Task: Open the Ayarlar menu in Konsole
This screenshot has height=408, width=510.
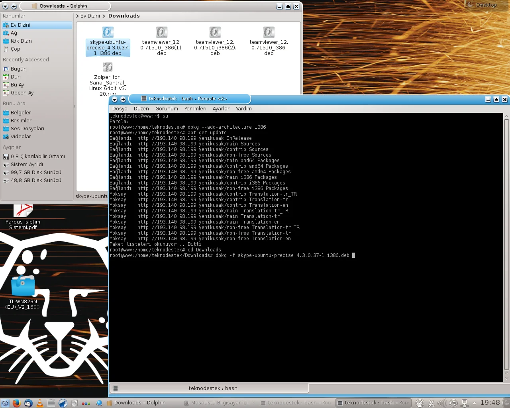Action: (221, 108)
